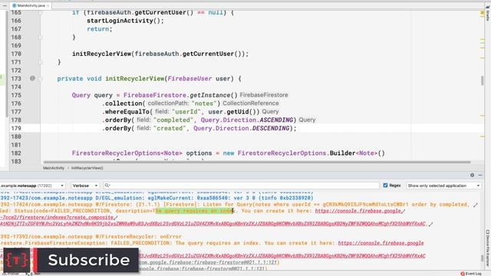This screenshot has height=276, width=491.
Task: Click the Subscribe overlay button
Action: pyautogui.click(x=71, y=260)
